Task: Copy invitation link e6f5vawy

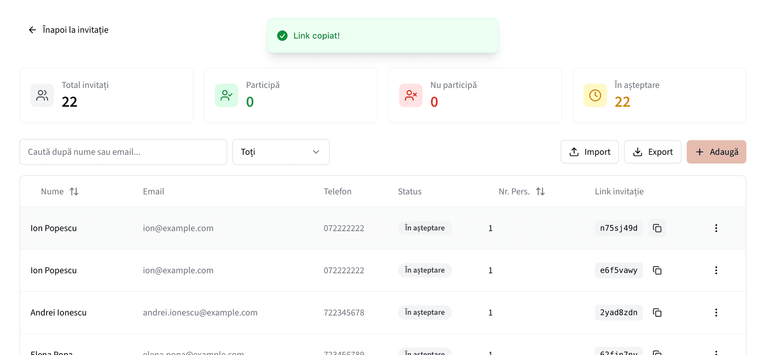Action: click(657, 270)
